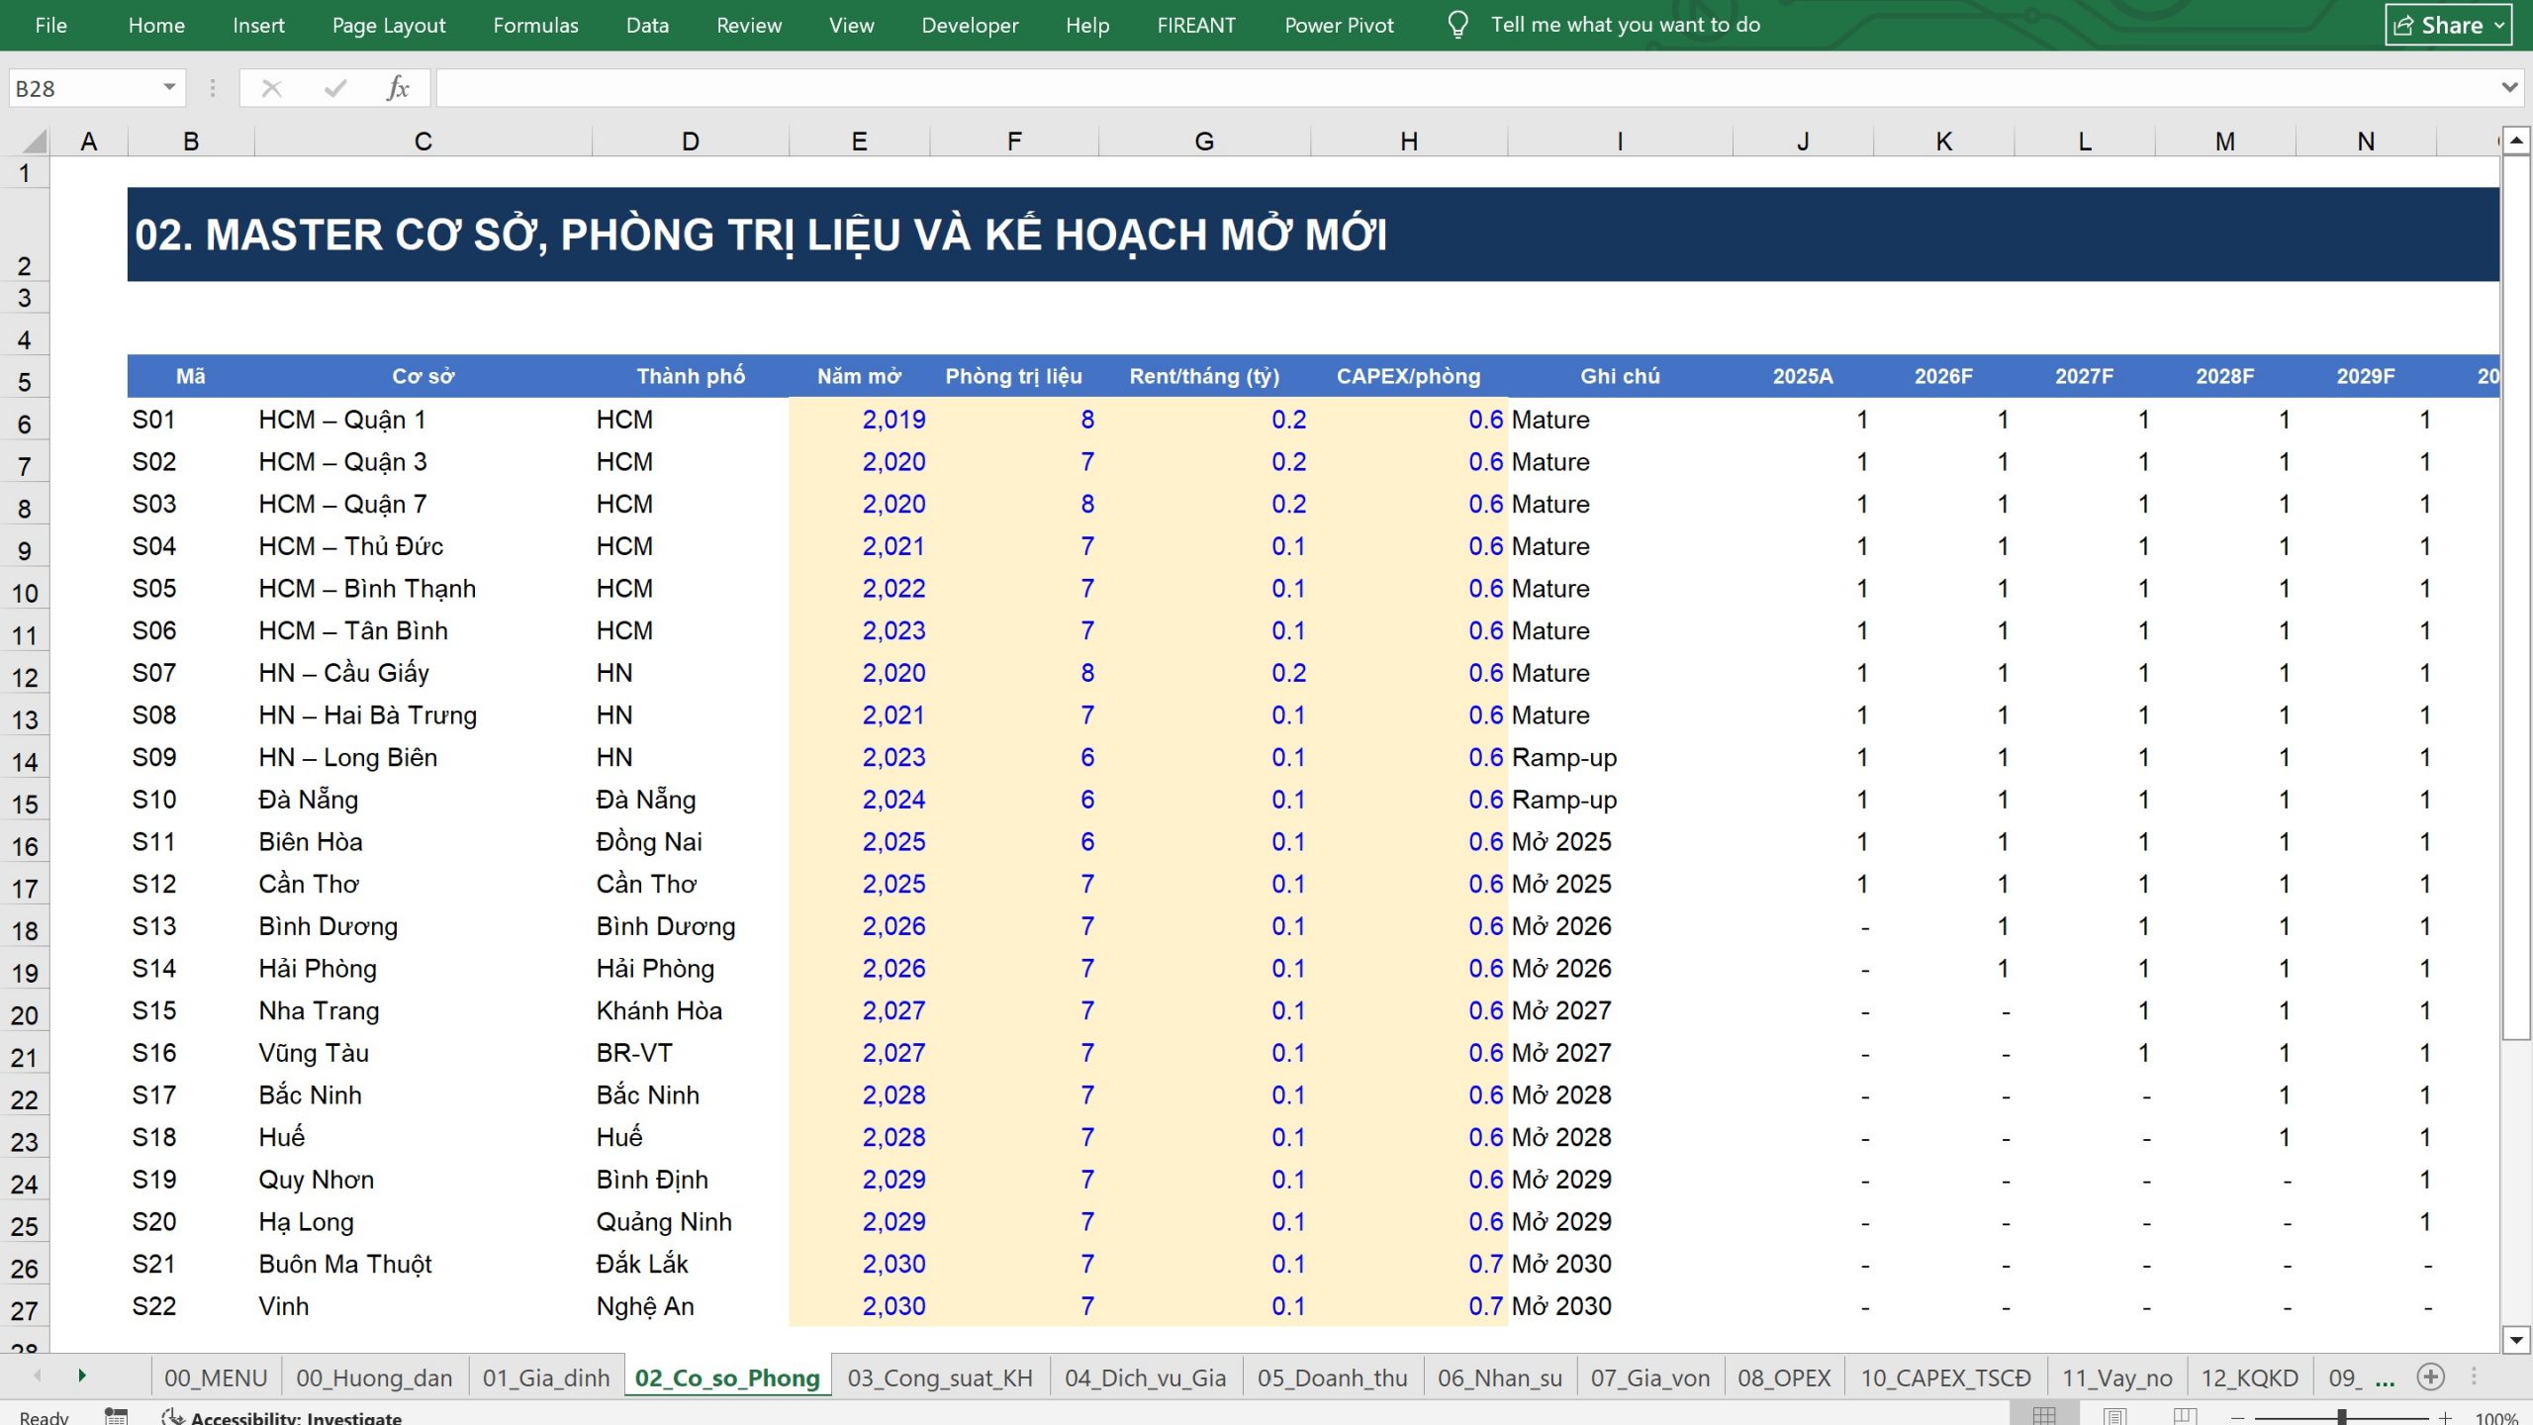2533x1425 pixels.
Task: Click the scroll up arrow of vertical scrollbar
Action: (x=2516, y=142)
